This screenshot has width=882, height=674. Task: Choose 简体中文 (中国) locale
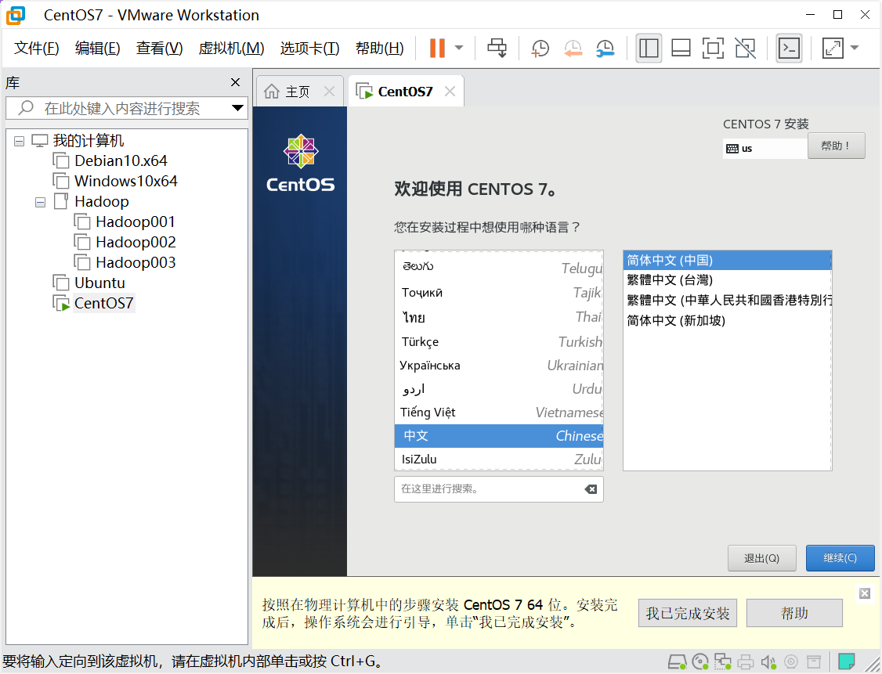click(728, 260)
